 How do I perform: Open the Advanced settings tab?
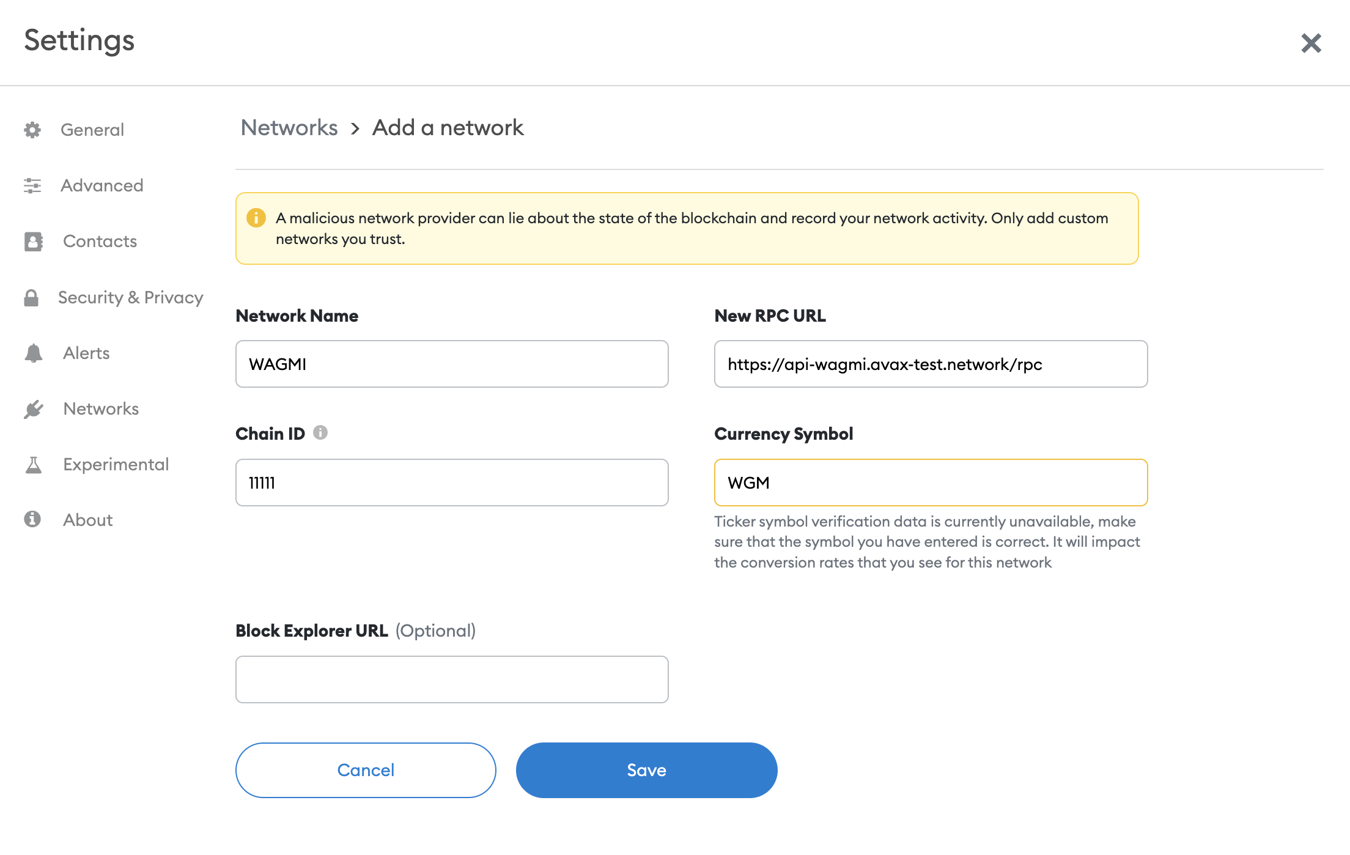click(x=101, y=185)
